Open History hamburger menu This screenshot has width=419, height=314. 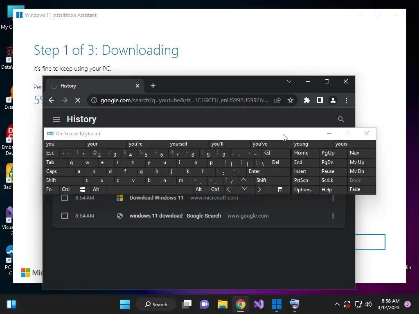[x=56, y=119]
